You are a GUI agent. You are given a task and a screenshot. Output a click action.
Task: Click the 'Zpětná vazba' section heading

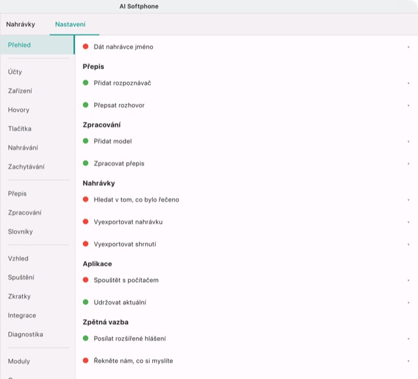point(106,322)
